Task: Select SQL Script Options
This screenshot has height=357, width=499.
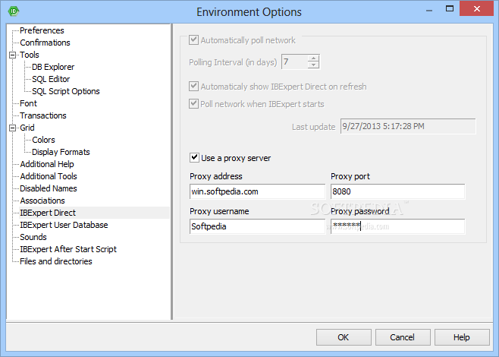Action: click(x=66, y=91)
